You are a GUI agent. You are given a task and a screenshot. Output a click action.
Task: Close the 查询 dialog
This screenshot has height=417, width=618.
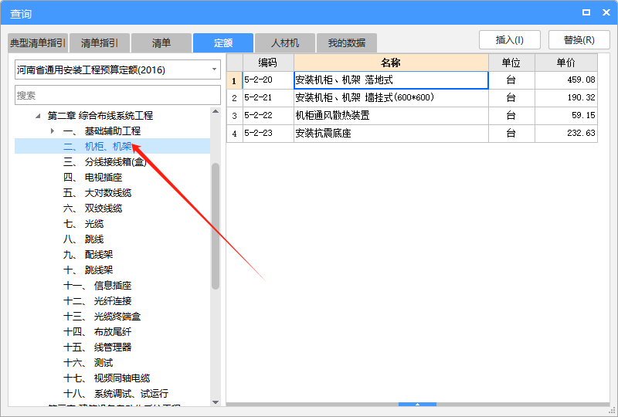point(606,12)
